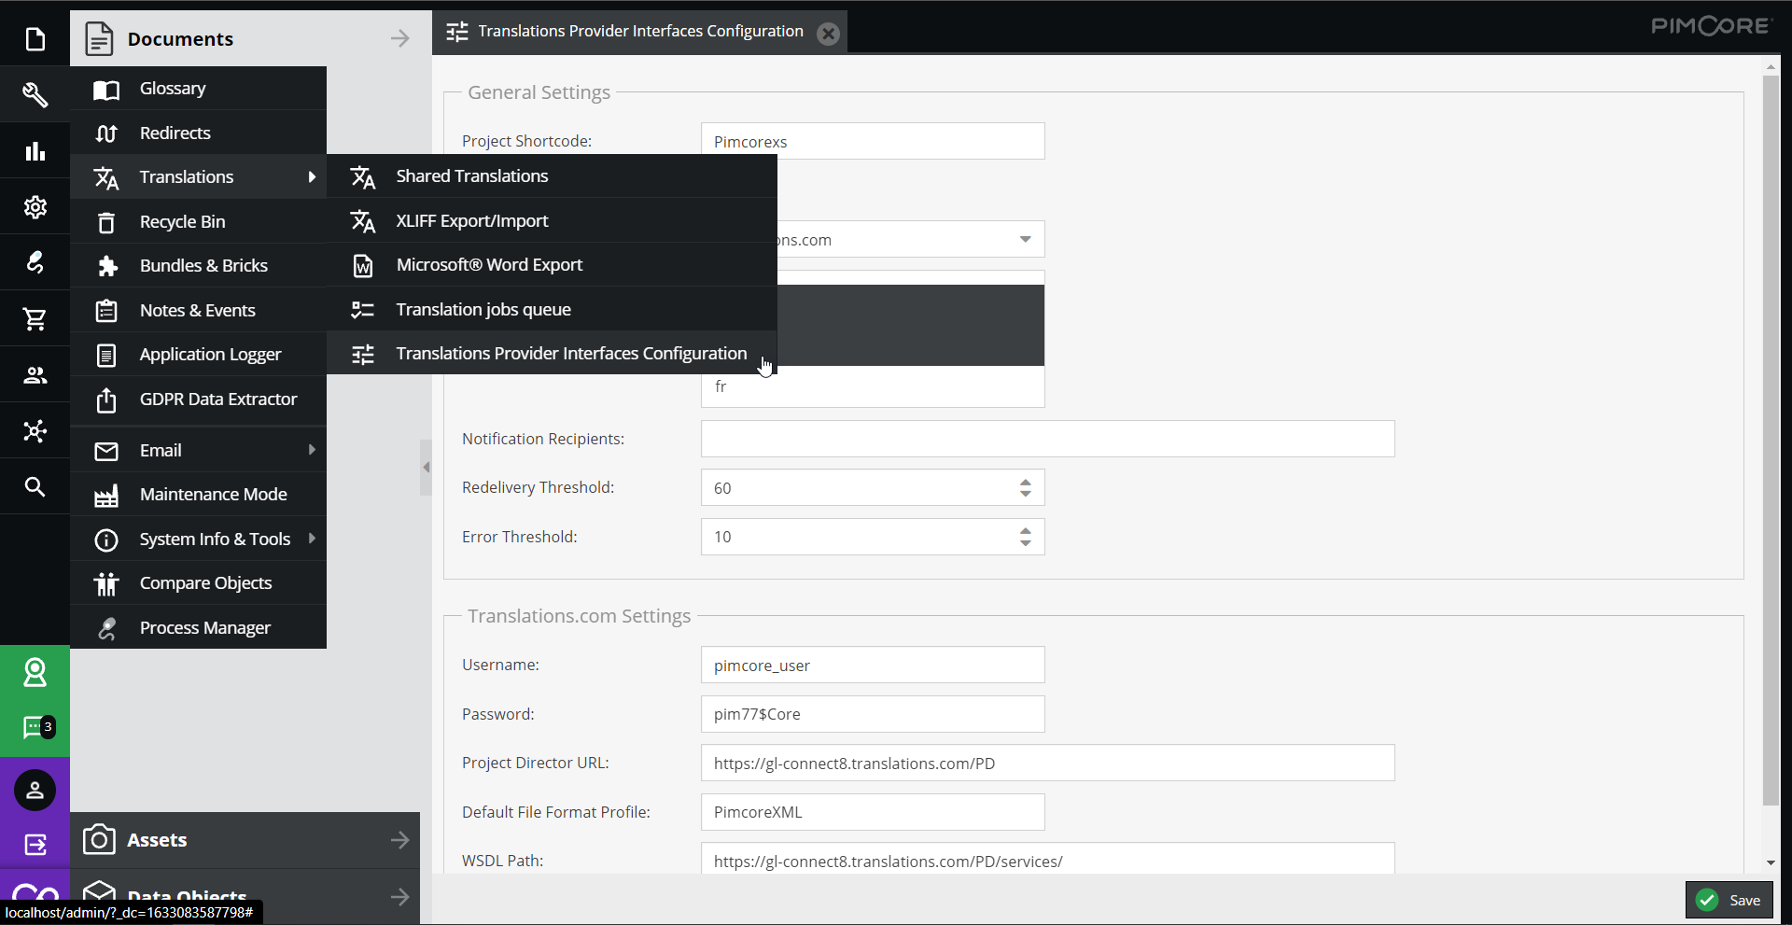Click the Maintenance Mode factory icon
The image size is (1792, 925).
[x=106, y=496]
